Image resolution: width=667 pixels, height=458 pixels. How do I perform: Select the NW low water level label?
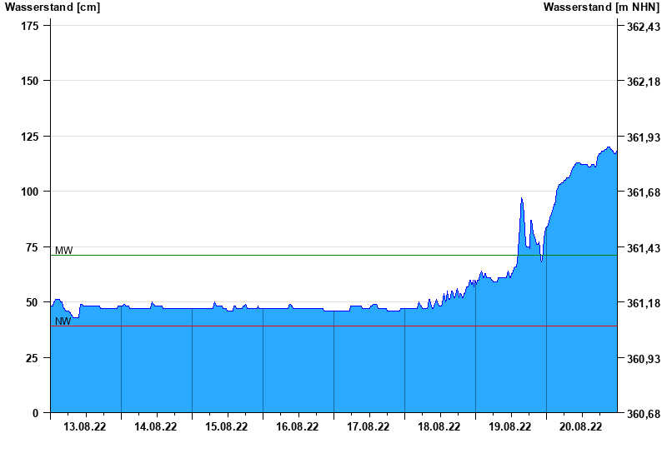tap(63, 321)
